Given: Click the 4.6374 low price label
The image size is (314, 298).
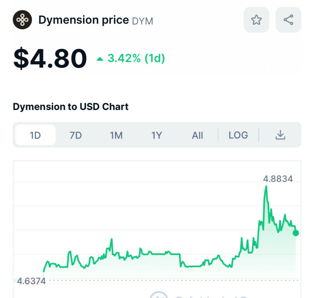Looking at the screenshot, I should coord(31,281).
